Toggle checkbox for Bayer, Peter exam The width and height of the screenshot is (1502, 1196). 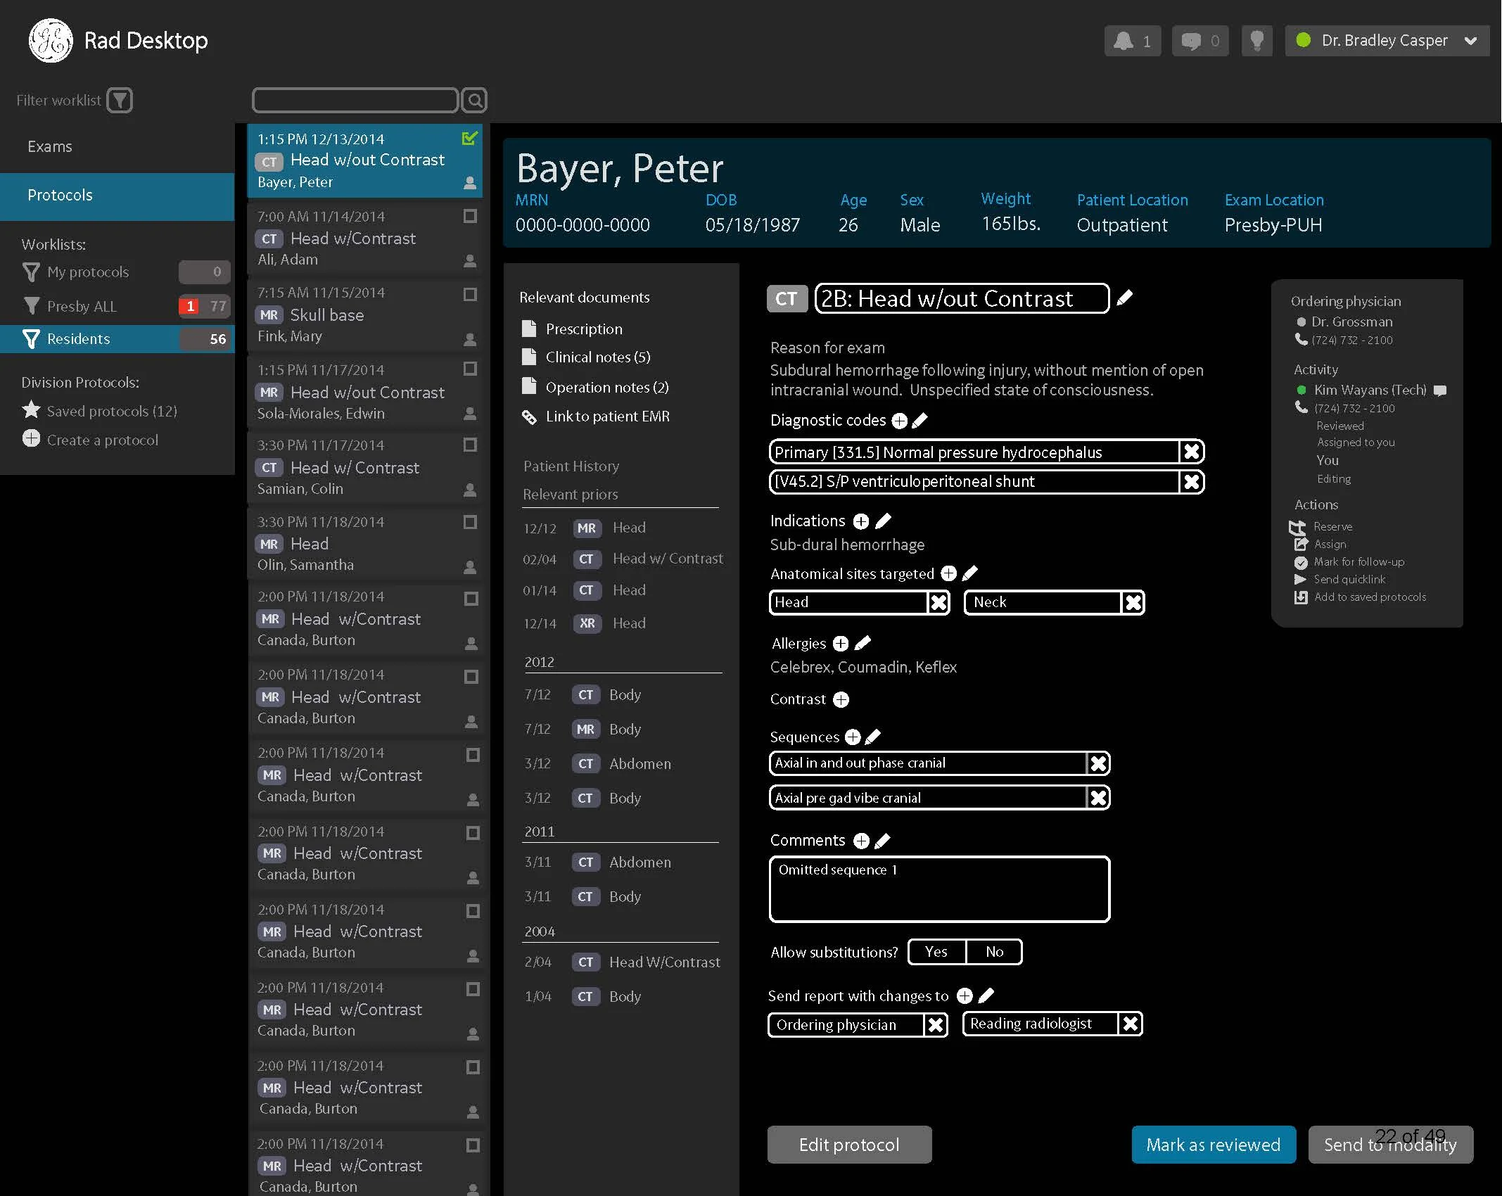[x=470, y=138]
